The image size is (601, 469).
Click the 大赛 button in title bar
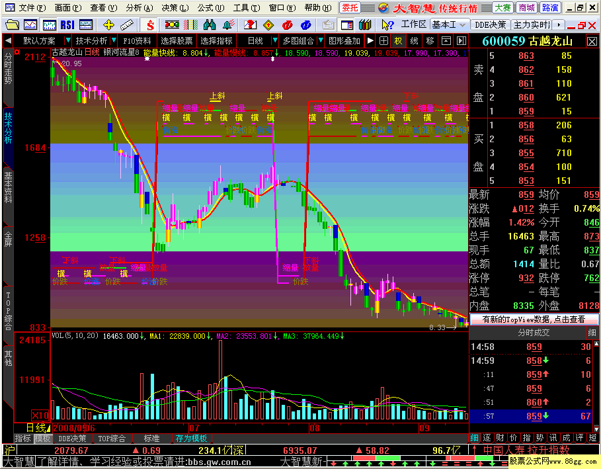click(502, 8)
